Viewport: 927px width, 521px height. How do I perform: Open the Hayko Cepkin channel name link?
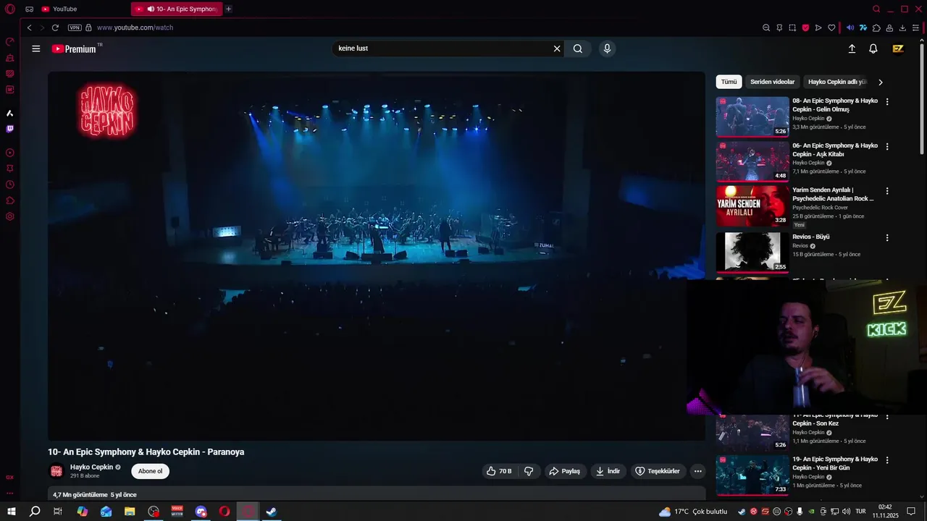point(91,467)
